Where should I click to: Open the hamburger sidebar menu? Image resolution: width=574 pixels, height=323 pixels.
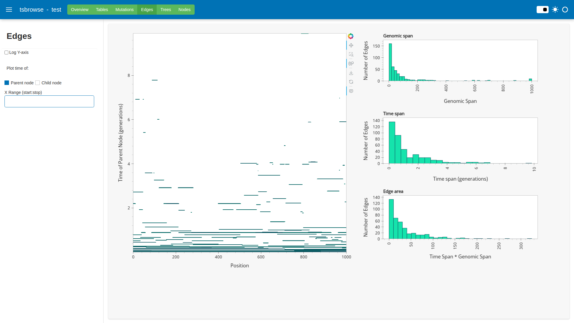click(9, 10)
